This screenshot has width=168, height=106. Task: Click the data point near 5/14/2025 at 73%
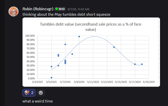[114, 47]
